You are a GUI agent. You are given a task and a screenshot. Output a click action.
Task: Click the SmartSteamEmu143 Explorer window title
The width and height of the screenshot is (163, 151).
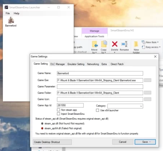pyautogui.click(x=122, y=31)
